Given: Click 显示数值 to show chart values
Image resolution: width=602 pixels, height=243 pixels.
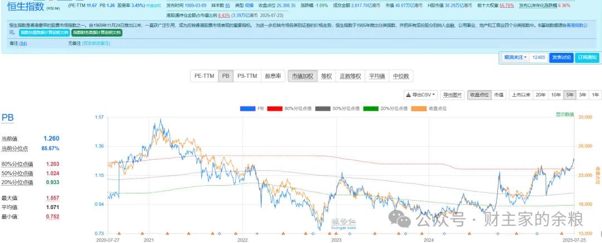Looking at the screenshot, I should [564, 114].
